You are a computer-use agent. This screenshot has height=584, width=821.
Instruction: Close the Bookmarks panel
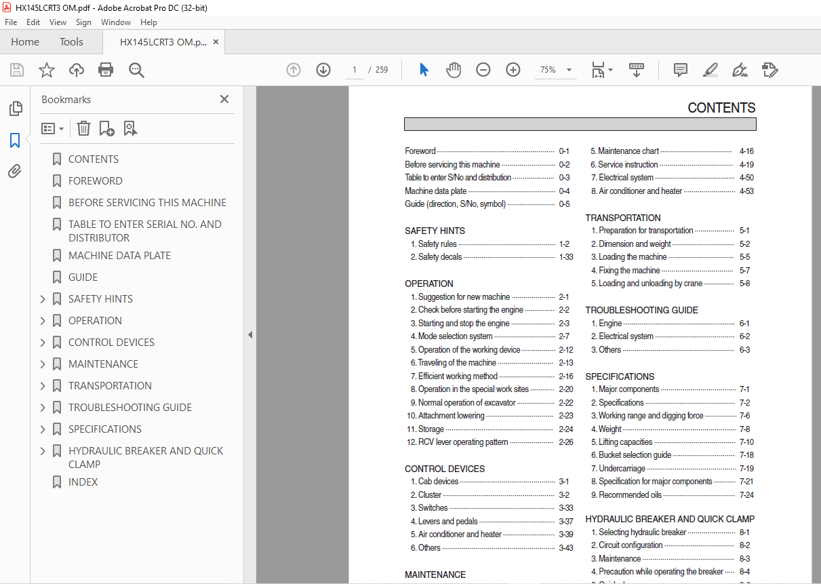pos(224,99)
